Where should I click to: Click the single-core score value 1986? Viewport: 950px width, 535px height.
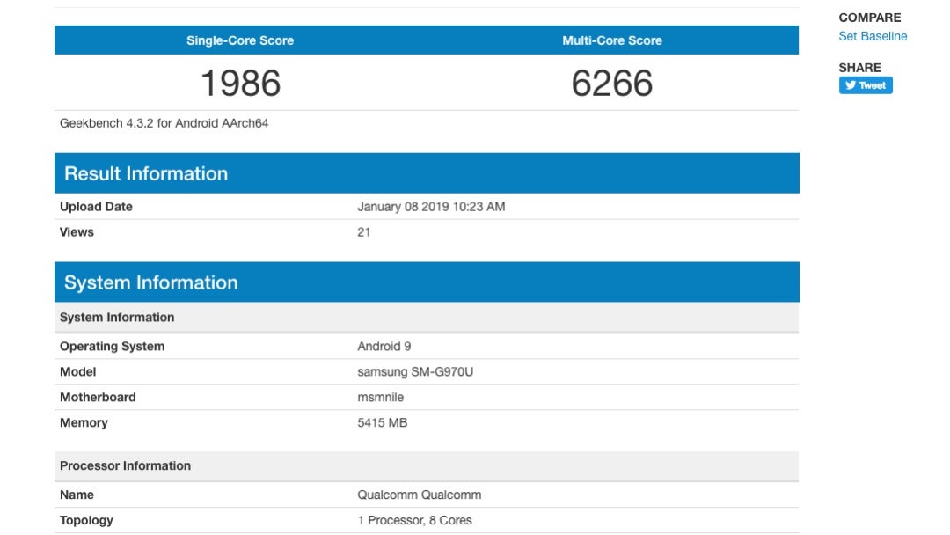point(240,83)
